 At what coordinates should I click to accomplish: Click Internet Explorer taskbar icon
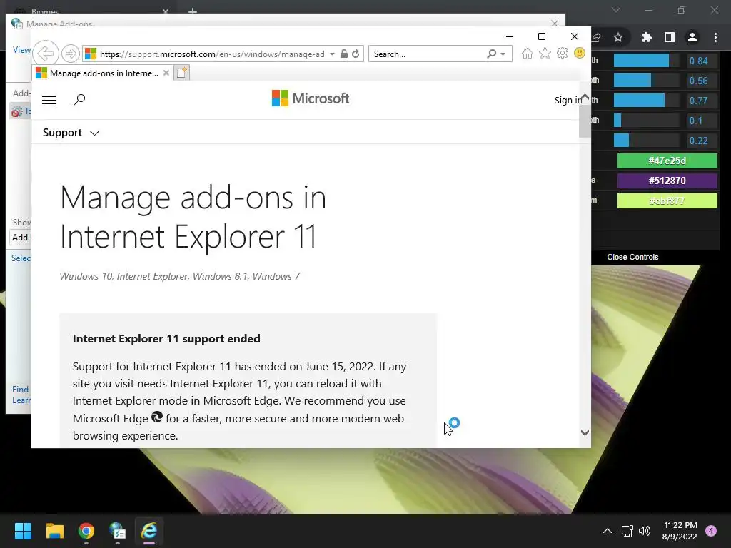149,531
